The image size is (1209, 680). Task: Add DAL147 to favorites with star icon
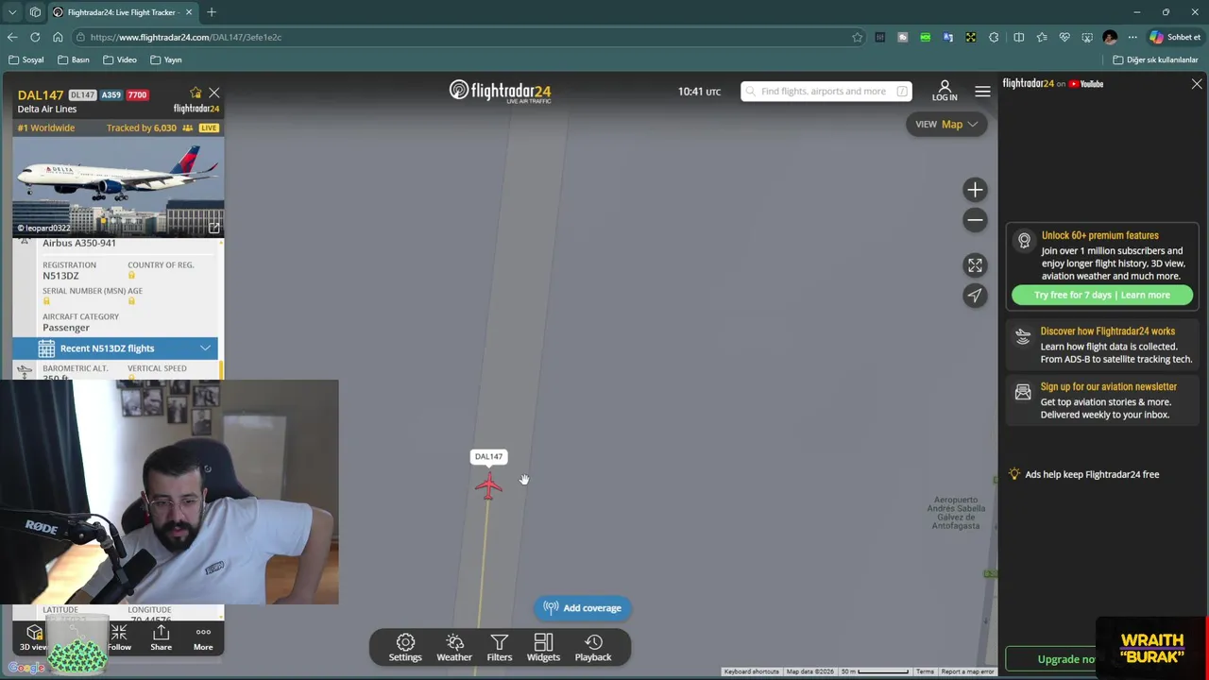(196, 93)
